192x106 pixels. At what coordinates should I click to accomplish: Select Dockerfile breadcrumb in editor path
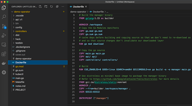click(98, 12)
